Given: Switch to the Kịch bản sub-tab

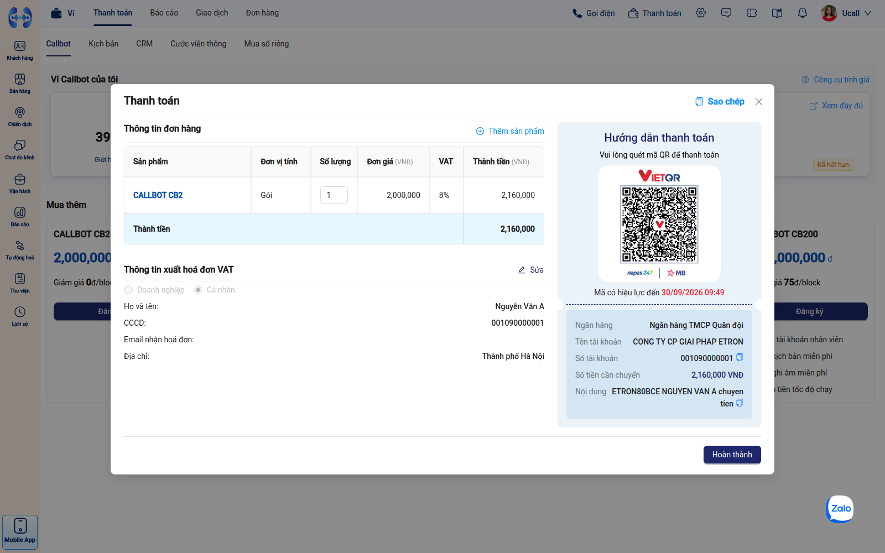Looking at the screenshot, I should (x=103, y=44).
